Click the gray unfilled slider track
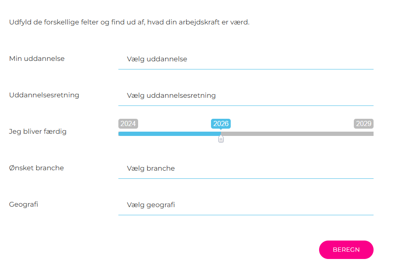This screenshot has height=280, width=401. [300, 133]
